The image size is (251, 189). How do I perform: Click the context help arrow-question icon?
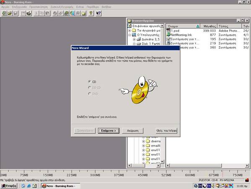pyautogui.click(x=98, y=13)
